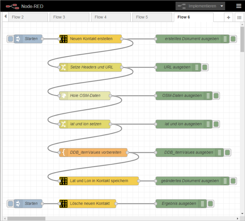Toggle debug output of geändertes Dokument ausgeben
The image size is (245, 221).
point(233,181)
